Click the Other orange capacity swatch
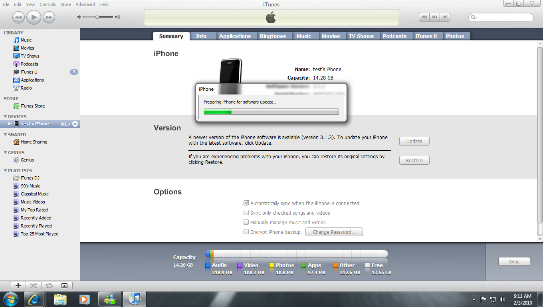The image size is (543, 307). [x=335, y=265]
